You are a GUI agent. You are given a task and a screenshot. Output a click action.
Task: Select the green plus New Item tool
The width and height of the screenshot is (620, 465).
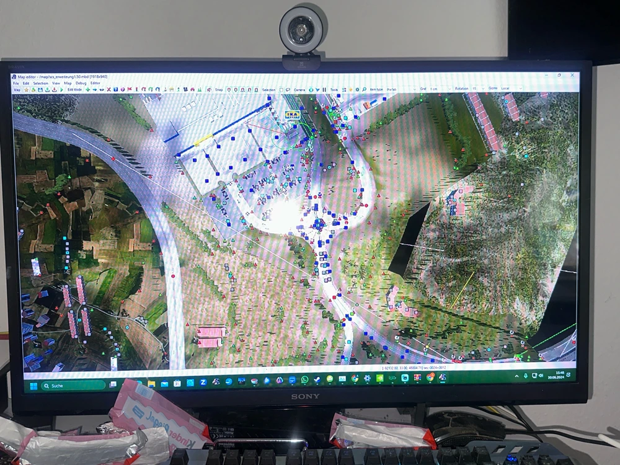click(x=87, y=90)
